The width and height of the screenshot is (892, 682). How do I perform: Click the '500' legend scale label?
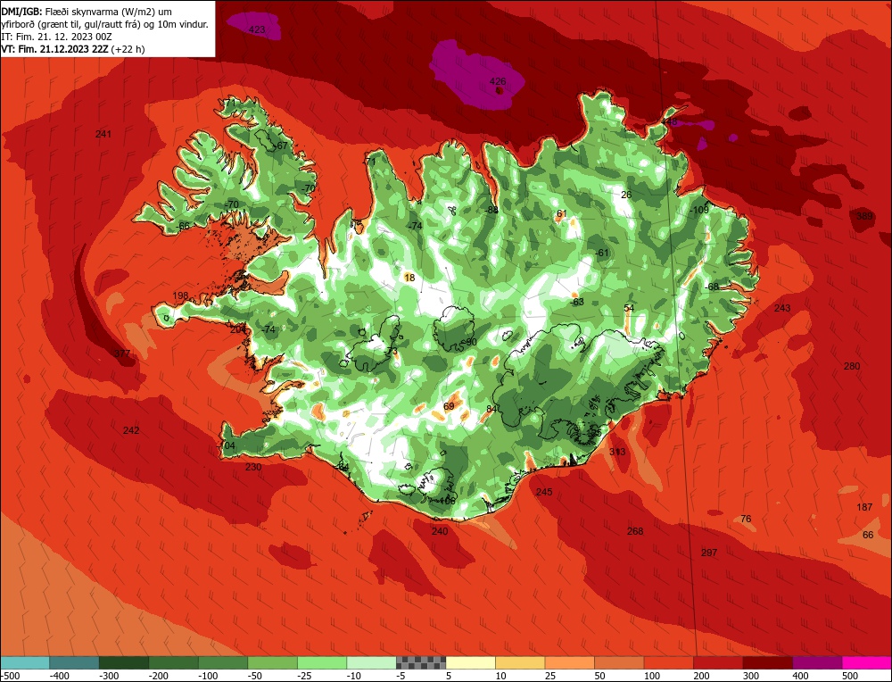[849, 676]
